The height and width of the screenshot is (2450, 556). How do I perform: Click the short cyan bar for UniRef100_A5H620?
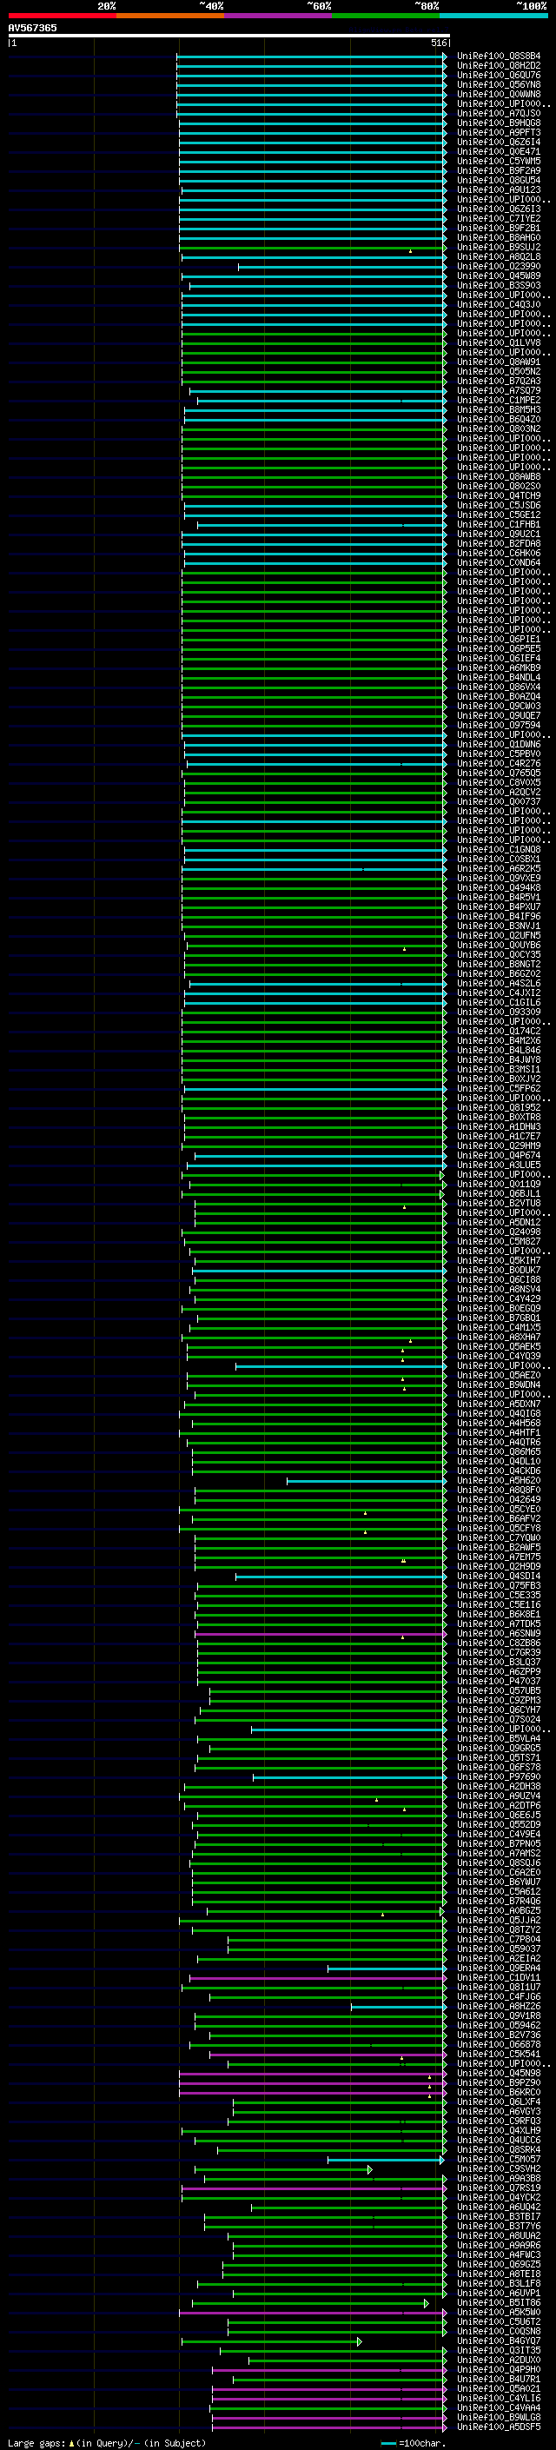pyautogui.click(x=367, y=1480)
